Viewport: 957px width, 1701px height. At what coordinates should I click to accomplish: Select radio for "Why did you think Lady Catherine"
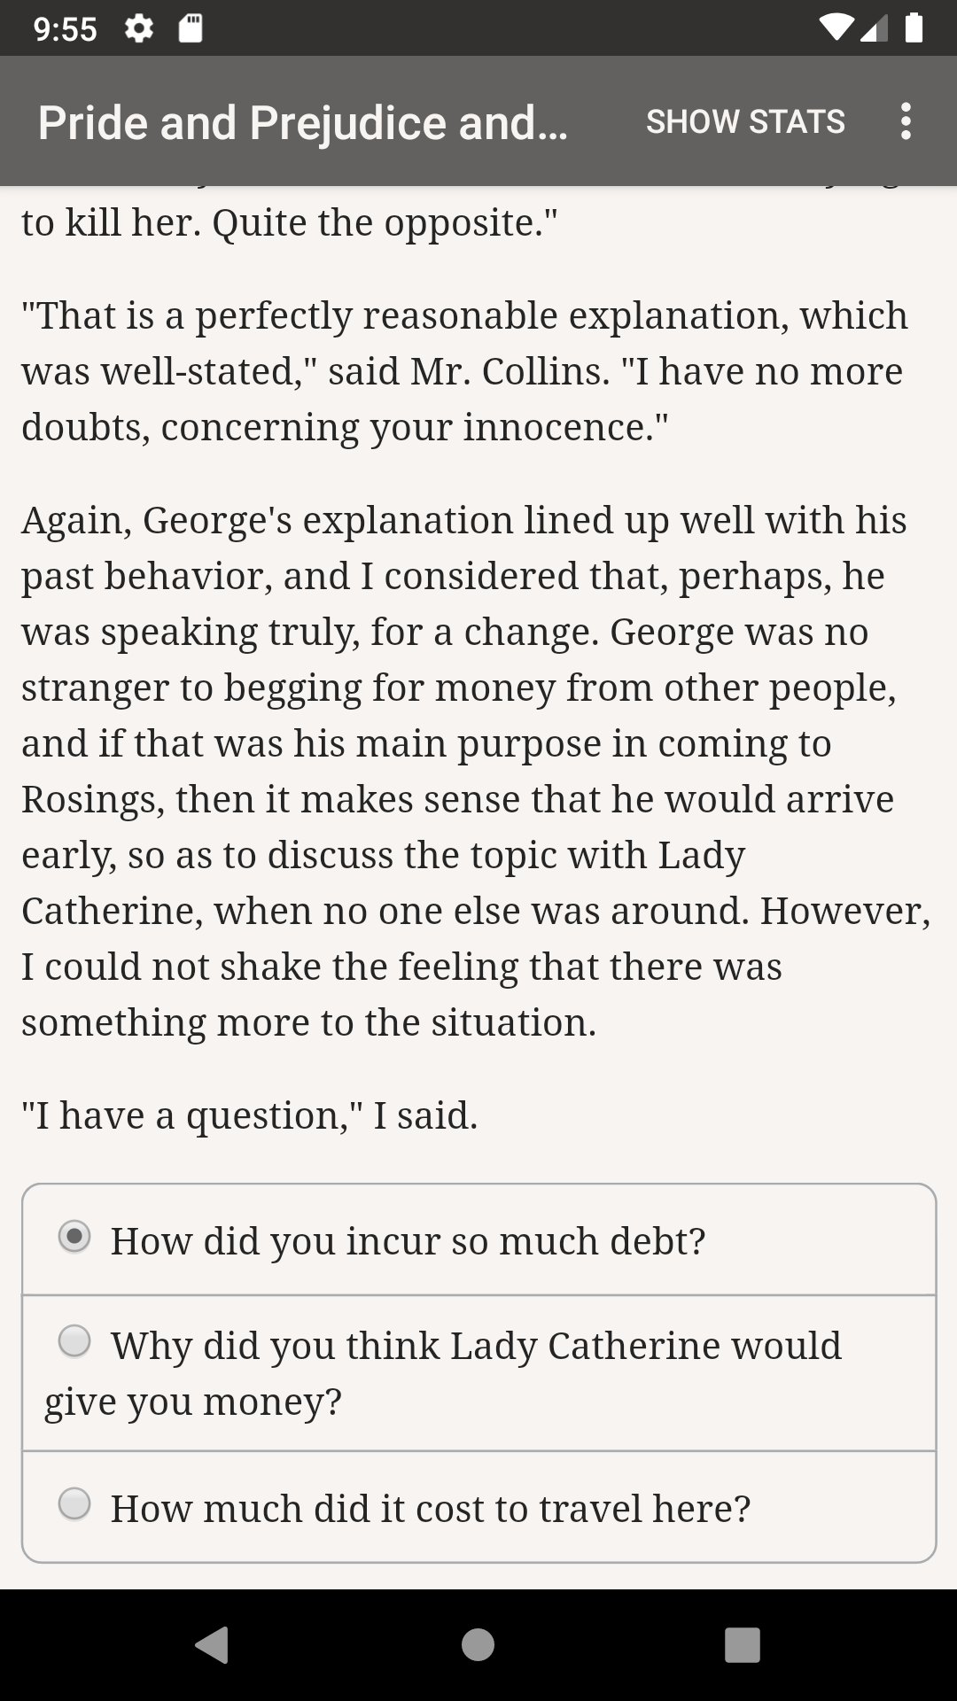(x=74, y=1340)
